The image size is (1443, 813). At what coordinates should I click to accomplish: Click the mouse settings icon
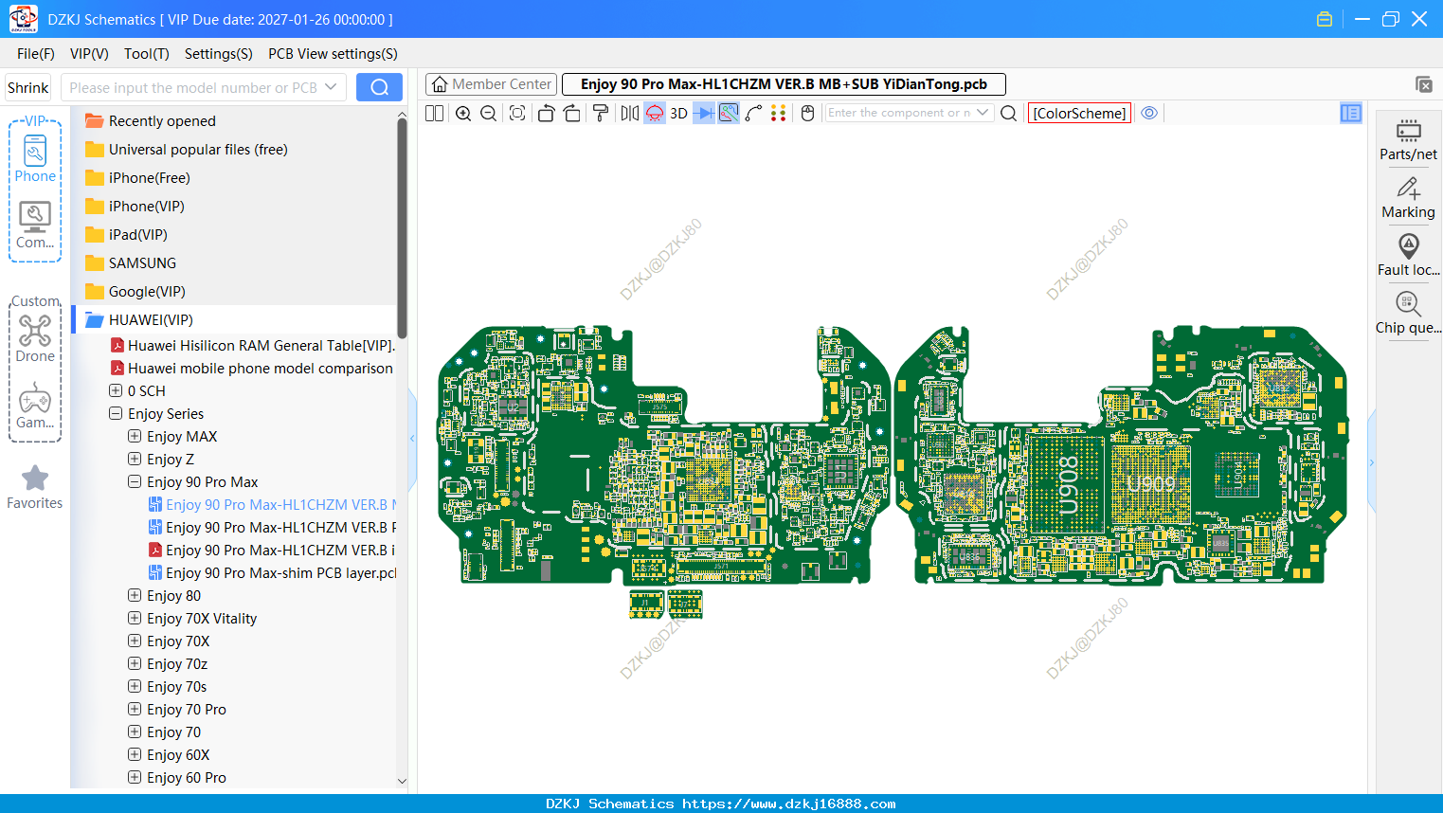808,114
